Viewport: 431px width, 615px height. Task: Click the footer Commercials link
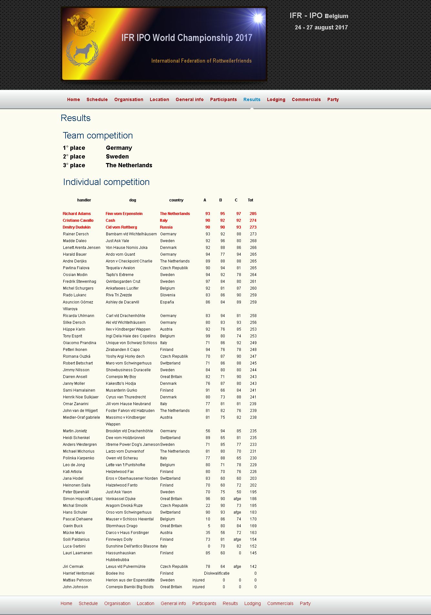coord(280,603)
